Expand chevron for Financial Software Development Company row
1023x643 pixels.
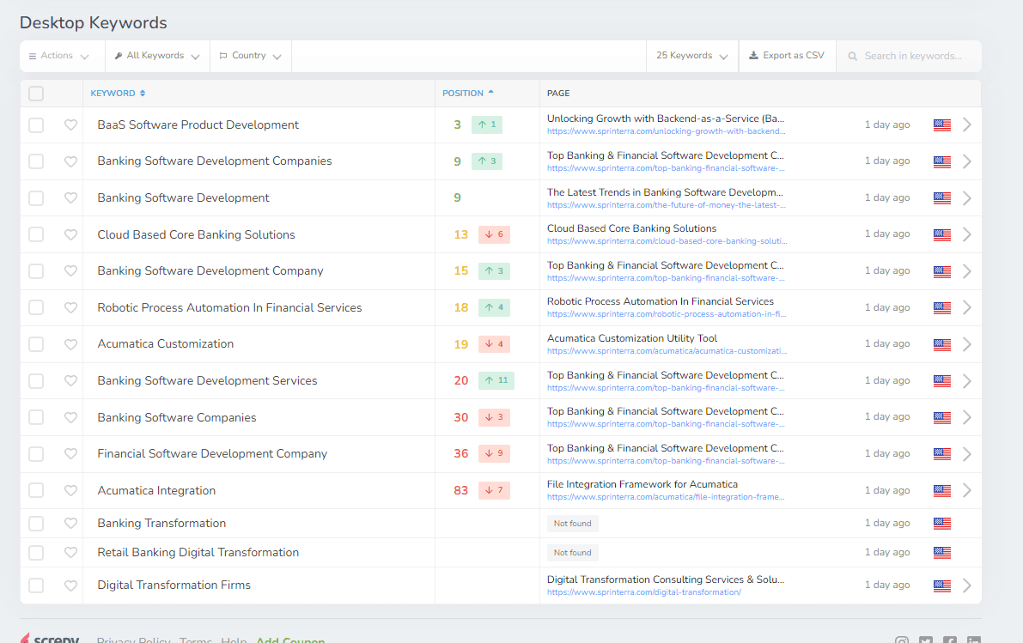(x=967, y=454)
